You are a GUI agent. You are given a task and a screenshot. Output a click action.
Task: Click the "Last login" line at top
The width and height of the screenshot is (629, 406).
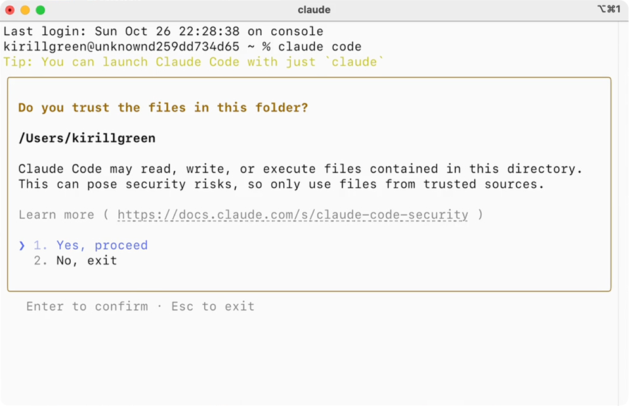click(163, 32)
